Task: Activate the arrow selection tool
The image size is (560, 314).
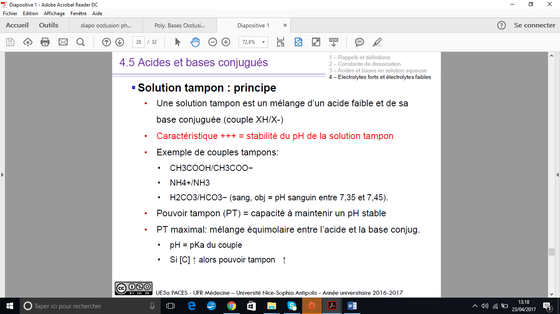Action: point(178,42)
